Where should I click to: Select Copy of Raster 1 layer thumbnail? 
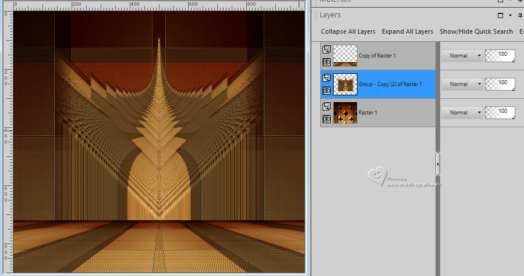coord(345,56)
